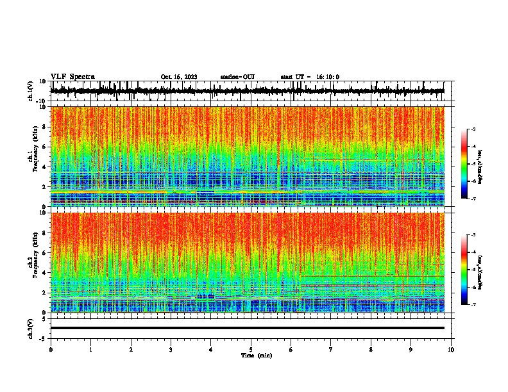Click the ch.2 color bar "-7" label
This screenshot has height=392, width=508.
click(473, 305)
